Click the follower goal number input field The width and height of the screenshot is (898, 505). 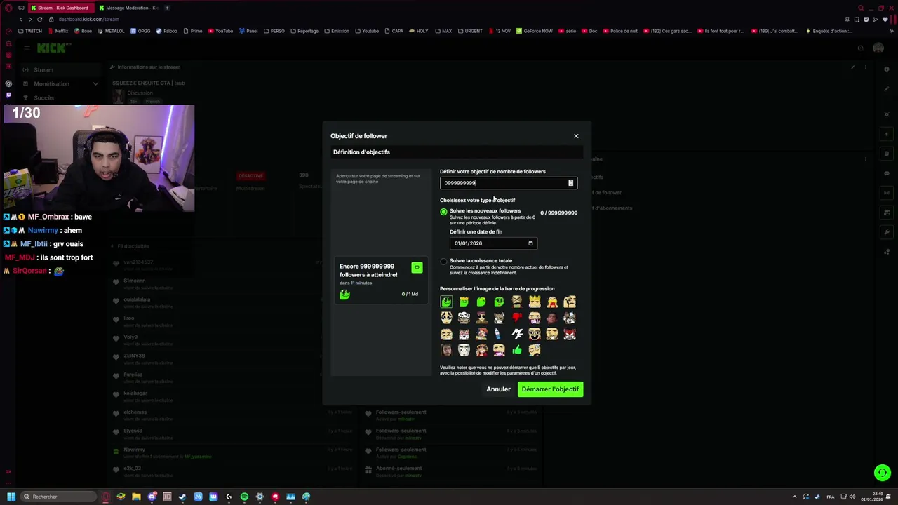(x=509, y=183)
